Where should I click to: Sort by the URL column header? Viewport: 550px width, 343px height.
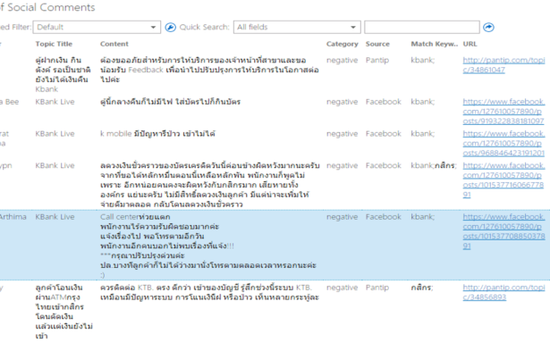[470, 44]
